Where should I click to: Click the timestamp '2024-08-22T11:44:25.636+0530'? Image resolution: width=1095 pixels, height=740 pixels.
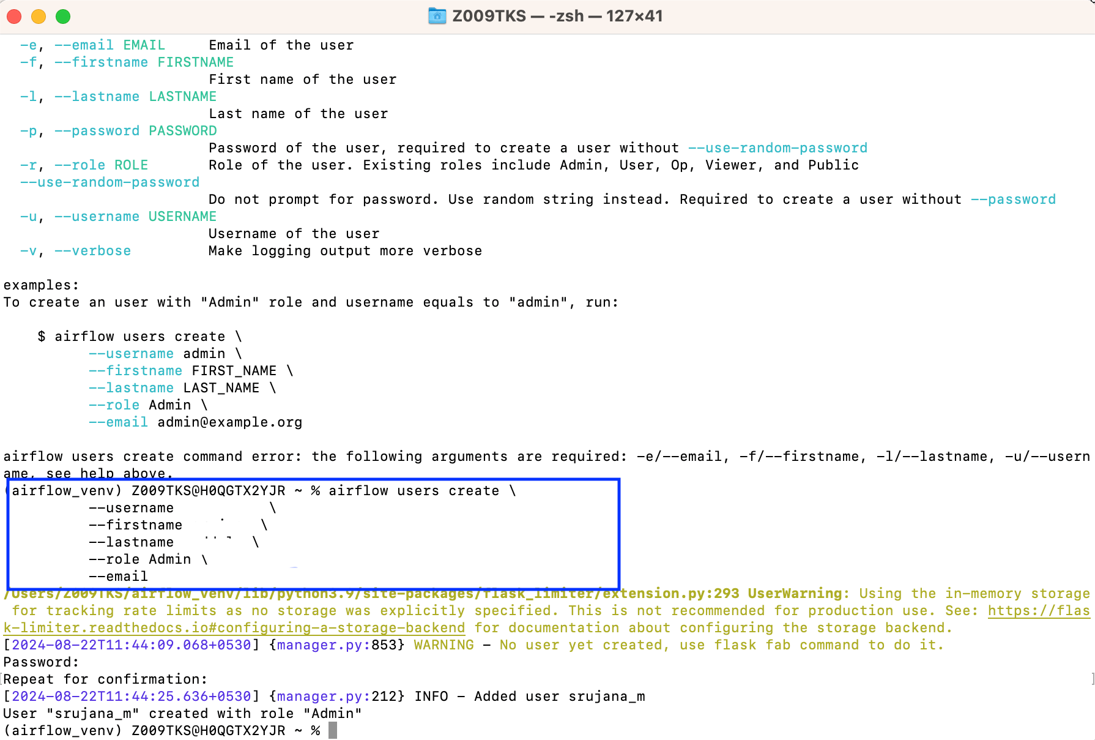tap(131, 697)
